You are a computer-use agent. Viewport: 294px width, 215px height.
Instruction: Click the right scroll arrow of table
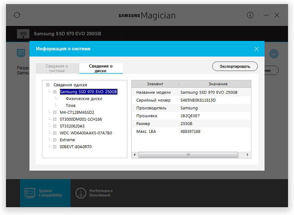(x=247, y=155)
